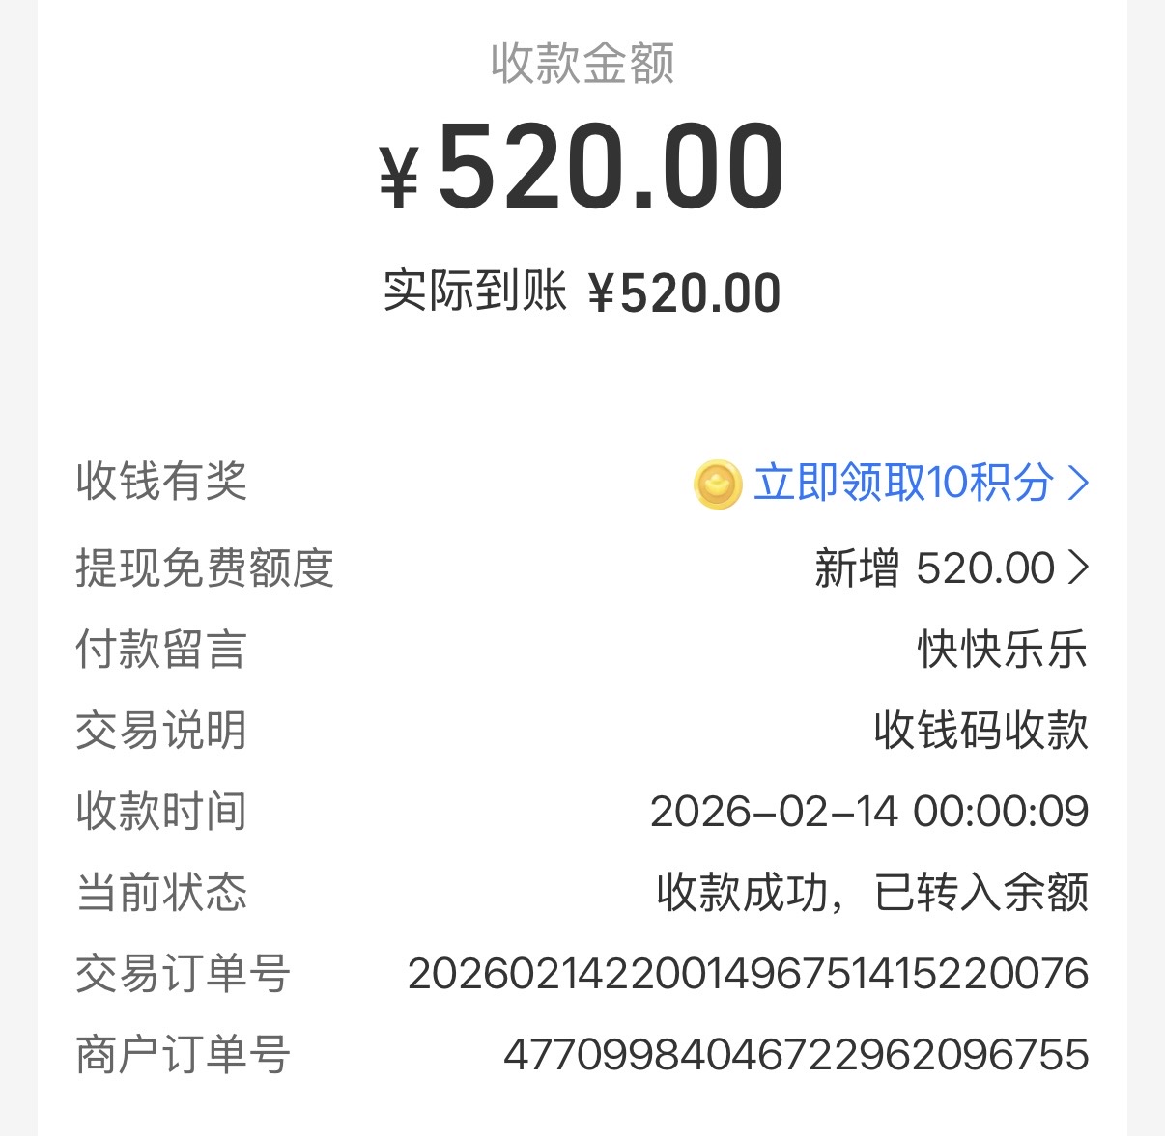Select the 收款成功，已转入余额 status text
This screenshot has width=1165, height=1136.
(x=872, y=892)
